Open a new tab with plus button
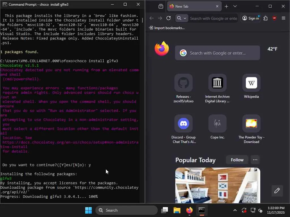 [x=226, y=6]
